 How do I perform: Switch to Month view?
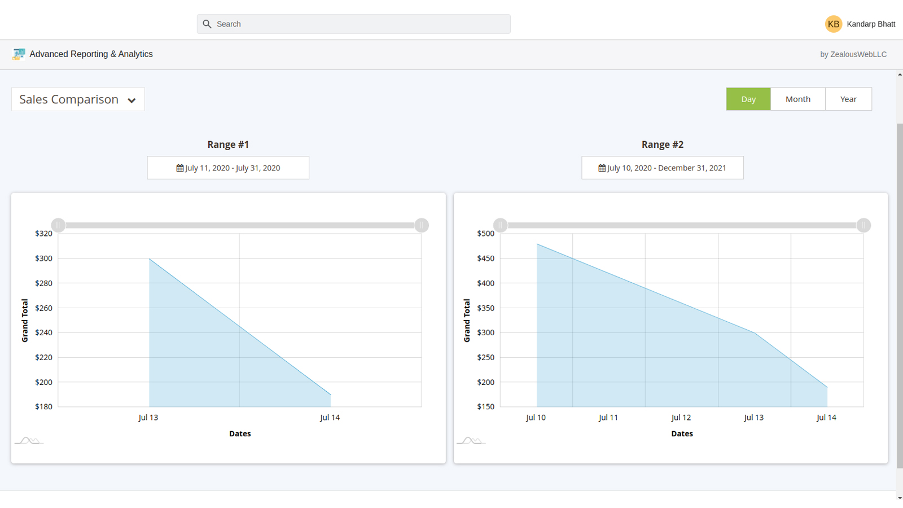(797, 99)
